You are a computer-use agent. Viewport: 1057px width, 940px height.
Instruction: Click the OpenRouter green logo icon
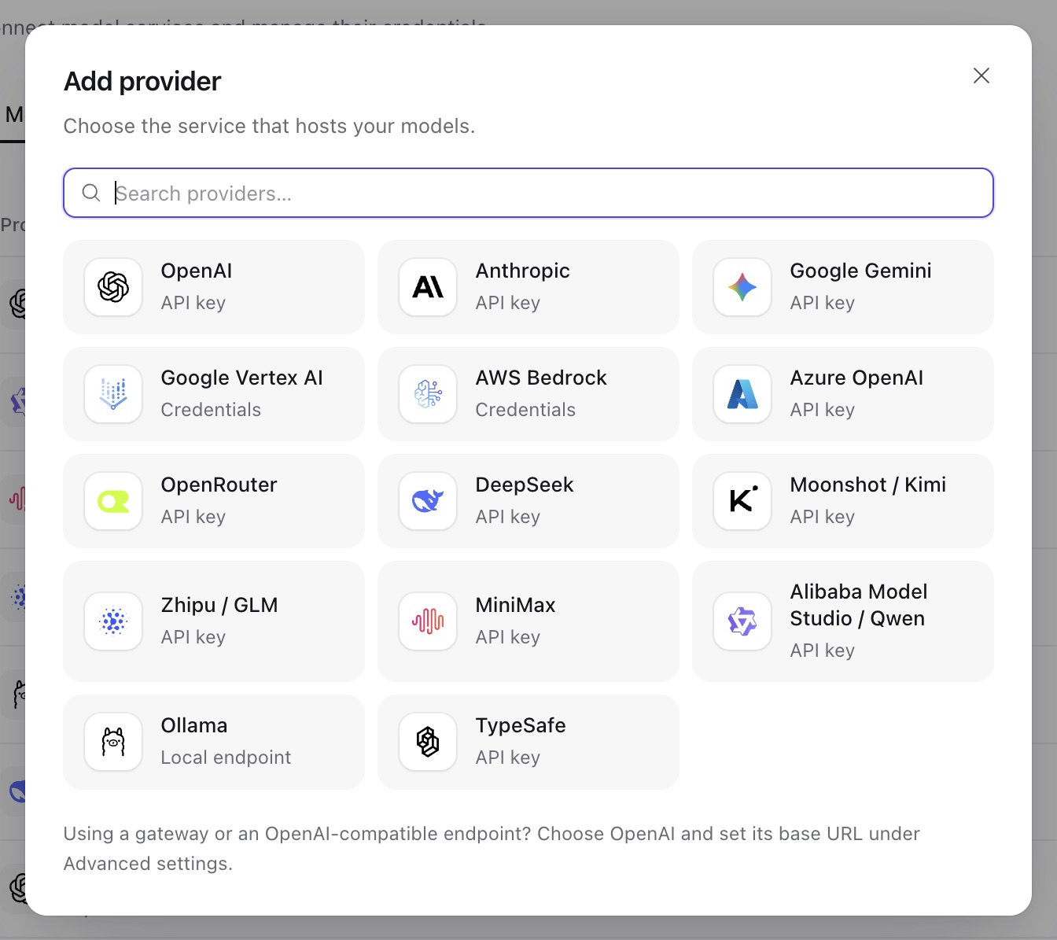click(x=113, y=501)
